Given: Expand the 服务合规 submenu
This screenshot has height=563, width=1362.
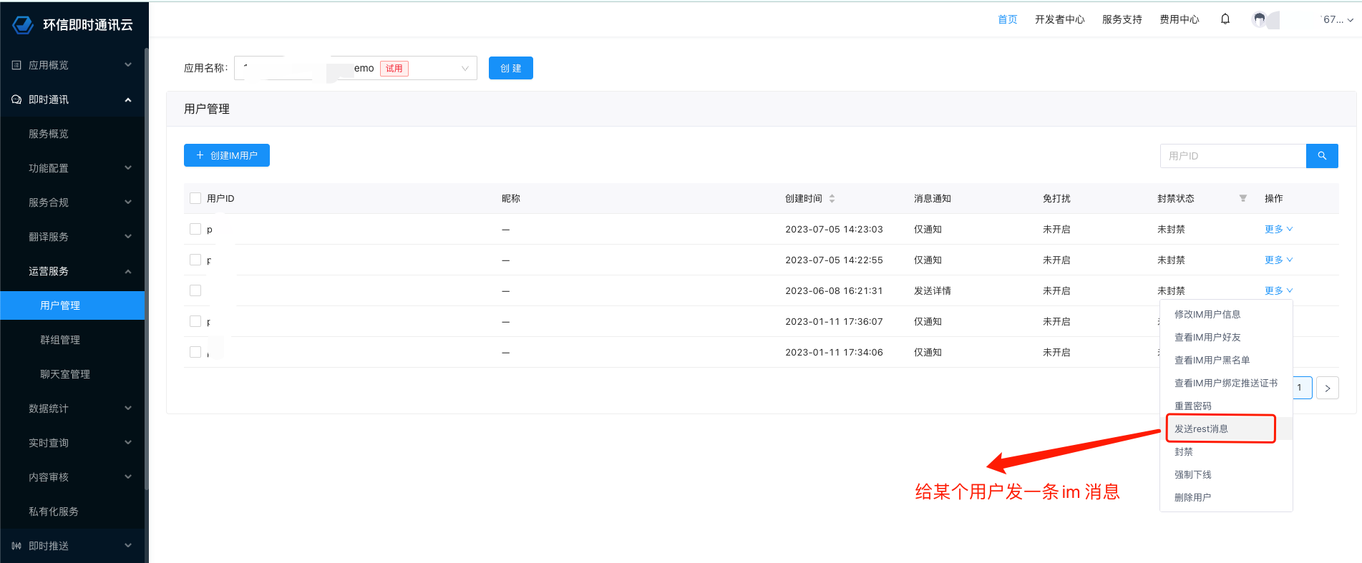Looking at the screenshot, I should click(128, 202).
